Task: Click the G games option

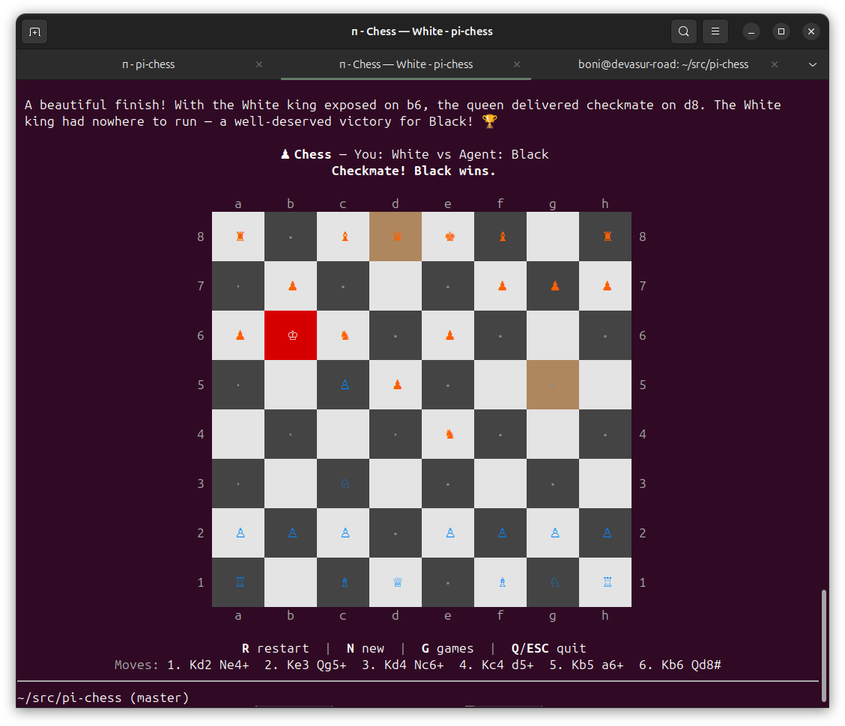Action: pos(447,648)
